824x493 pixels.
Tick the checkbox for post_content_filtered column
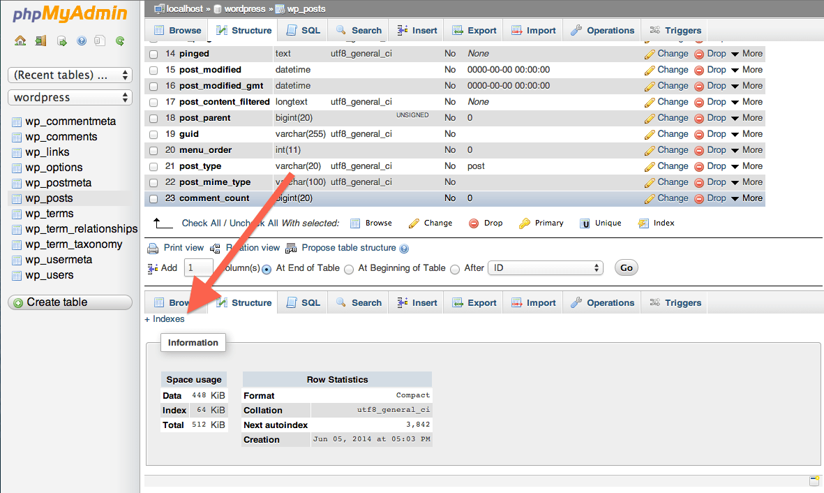point(153,103)
